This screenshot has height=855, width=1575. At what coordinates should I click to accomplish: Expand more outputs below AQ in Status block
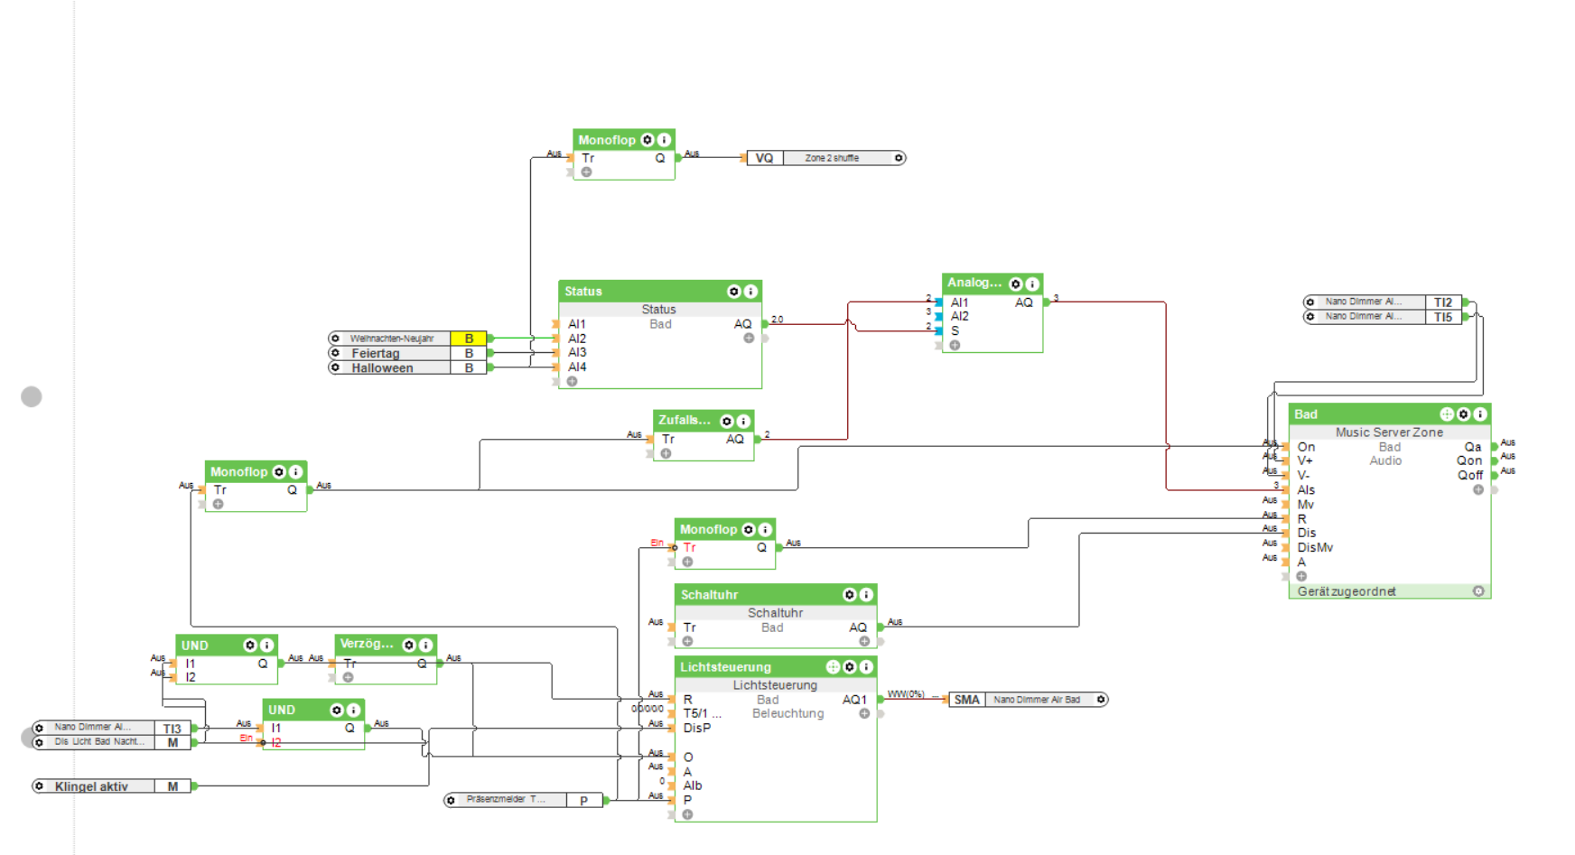[x=749, y=339]
